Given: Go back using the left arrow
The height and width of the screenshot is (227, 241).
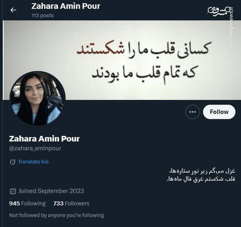Looking at the screenshot, I should [x=13, y=10].
